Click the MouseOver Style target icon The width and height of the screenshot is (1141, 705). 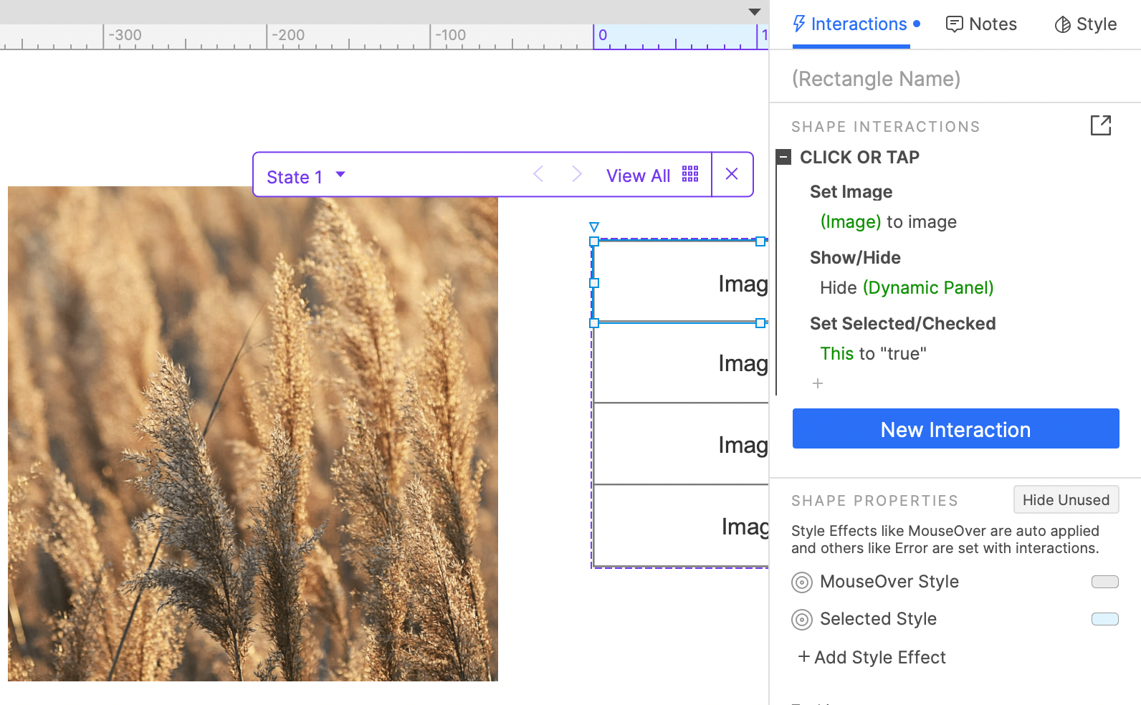tap(802, 582)
